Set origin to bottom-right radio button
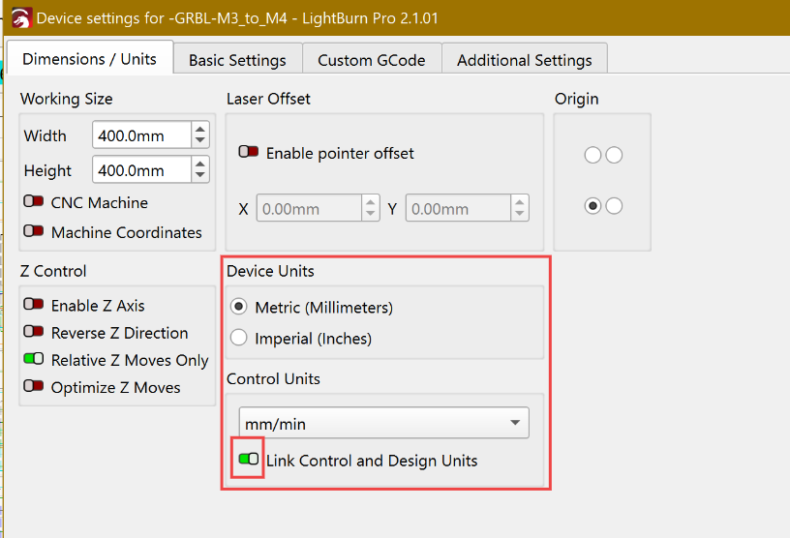 [x=614, y=205]
